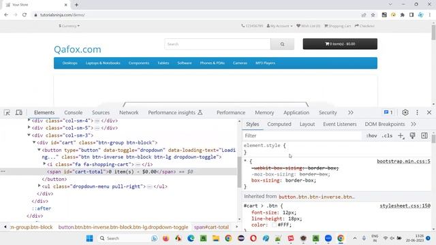Screen dimensions: 436x245
Task: Bookmark this page star icon
Action: 373,15
